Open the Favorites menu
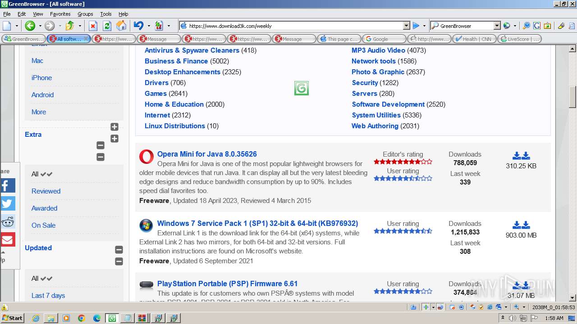 point(60,14)
